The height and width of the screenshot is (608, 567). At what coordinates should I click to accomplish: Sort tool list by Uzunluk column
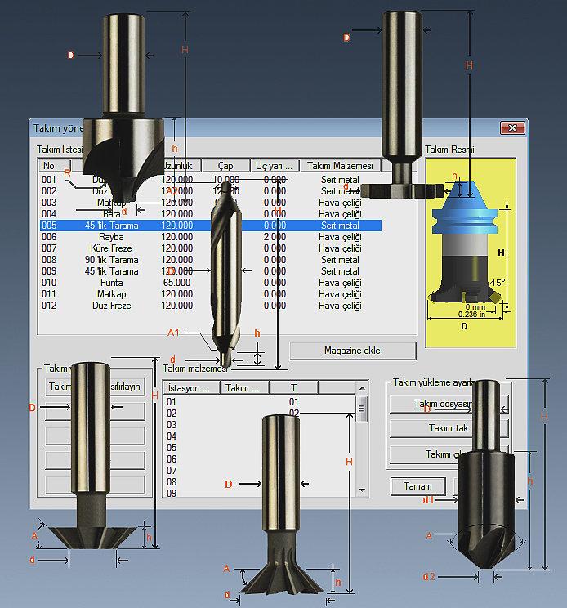click(x=177, y=166)
